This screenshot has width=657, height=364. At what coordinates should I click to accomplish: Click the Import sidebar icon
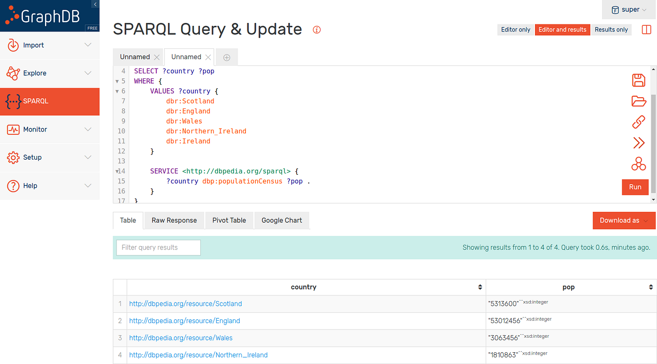(13, 45)
